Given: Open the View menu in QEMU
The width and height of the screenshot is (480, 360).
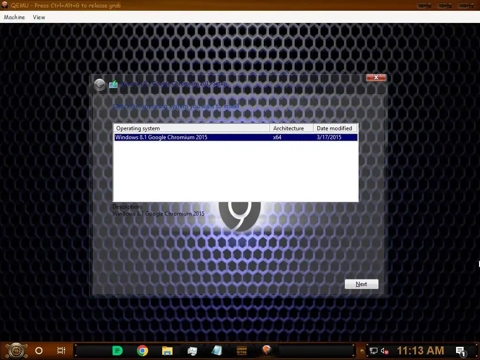Looking at the screenshot, I should (39, 17).
